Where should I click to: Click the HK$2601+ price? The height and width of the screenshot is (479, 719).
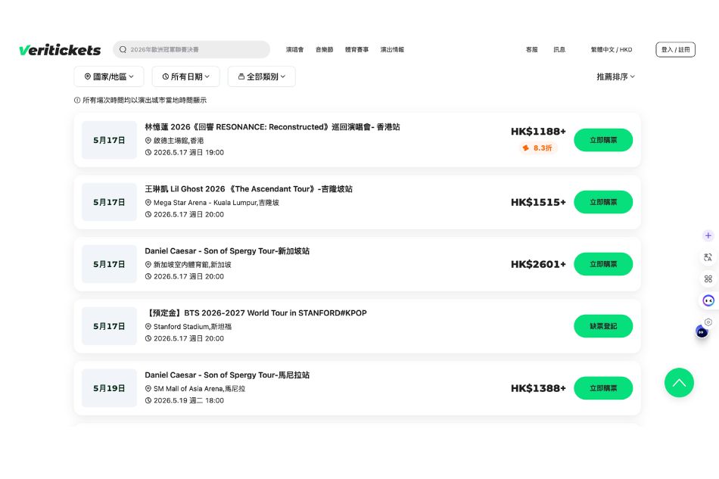pos(538,264)
